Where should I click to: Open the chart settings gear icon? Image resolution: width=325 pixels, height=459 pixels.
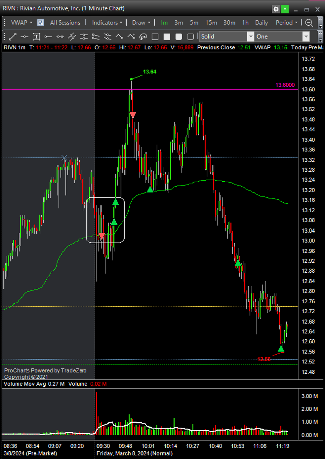click(x=276, y=9)
